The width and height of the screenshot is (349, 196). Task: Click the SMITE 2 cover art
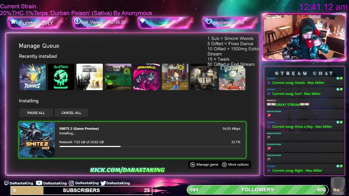click(37, 140)
